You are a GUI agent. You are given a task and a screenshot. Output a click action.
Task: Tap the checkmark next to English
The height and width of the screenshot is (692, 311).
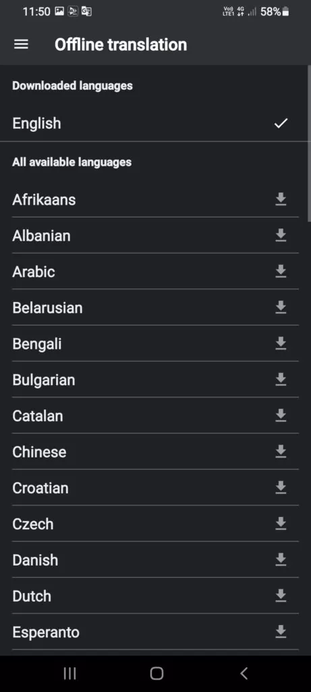click(x=281, y=123)
